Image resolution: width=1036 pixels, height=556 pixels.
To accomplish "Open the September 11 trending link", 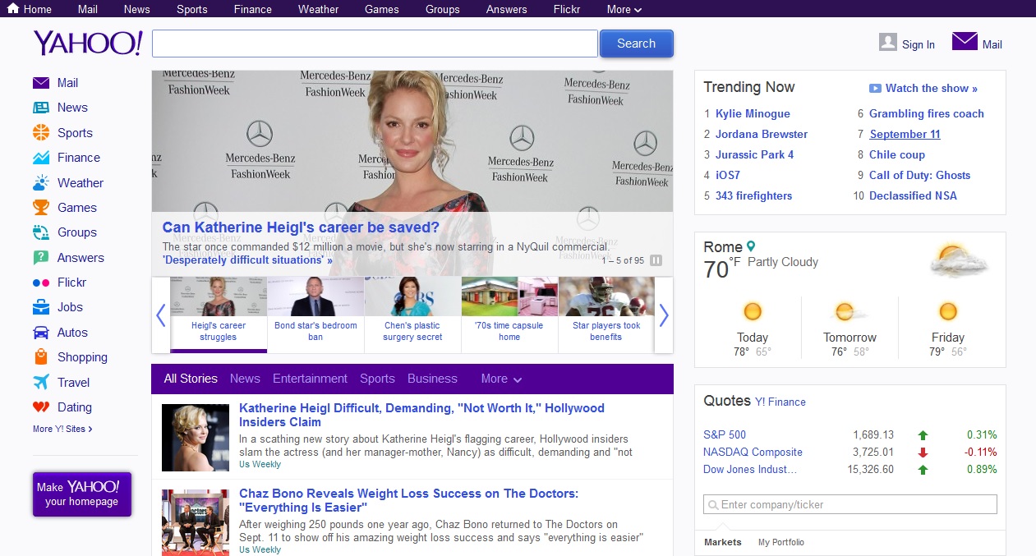I will [905, 134].
